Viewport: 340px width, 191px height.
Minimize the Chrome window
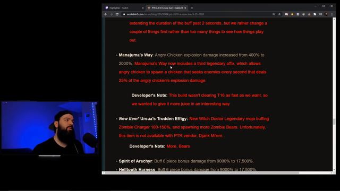(x=316, y=6)
